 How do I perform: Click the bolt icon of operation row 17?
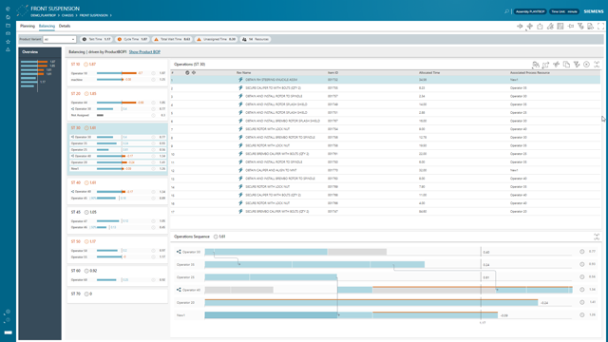point(240,211)
